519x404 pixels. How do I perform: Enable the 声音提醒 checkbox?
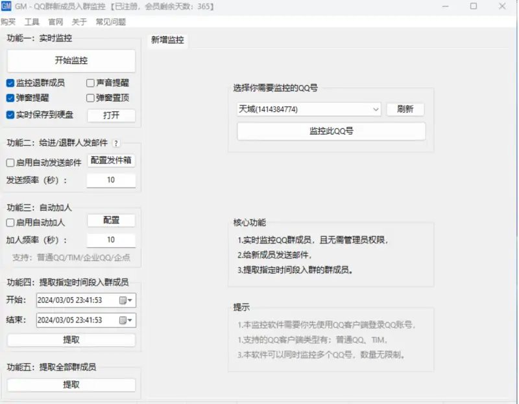pyautogui.click(x=91, y=83)
